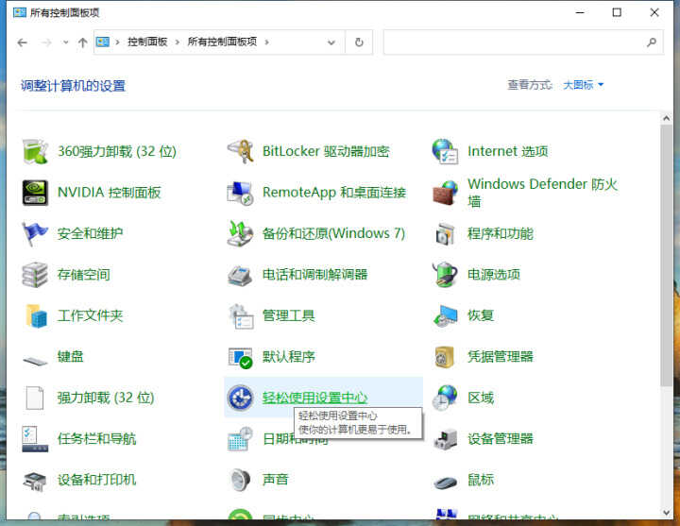
Task: Click the refresh button beside address bar
Action: tap(359, 42)
